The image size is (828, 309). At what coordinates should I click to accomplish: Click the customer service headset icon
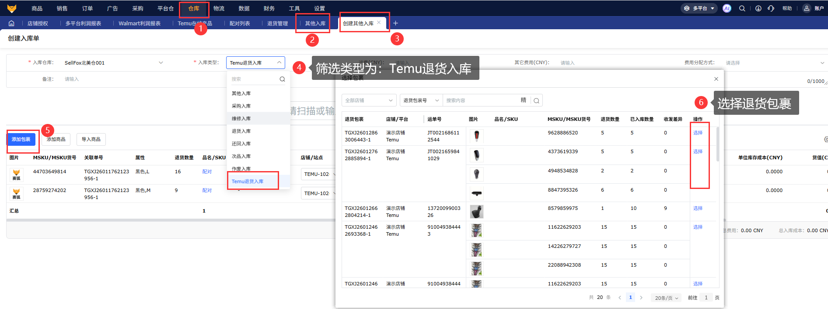771,8
